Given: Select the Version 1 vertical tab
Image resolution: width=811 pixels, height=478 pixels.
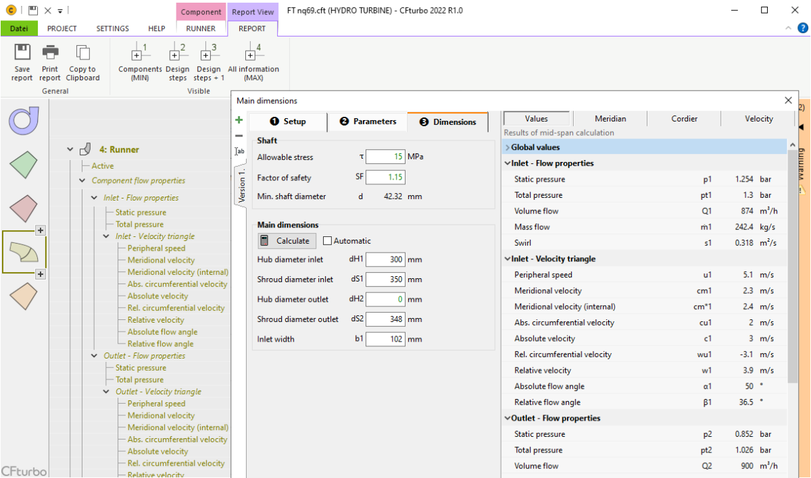Looking at the screenshot, I should coord(240,187).
